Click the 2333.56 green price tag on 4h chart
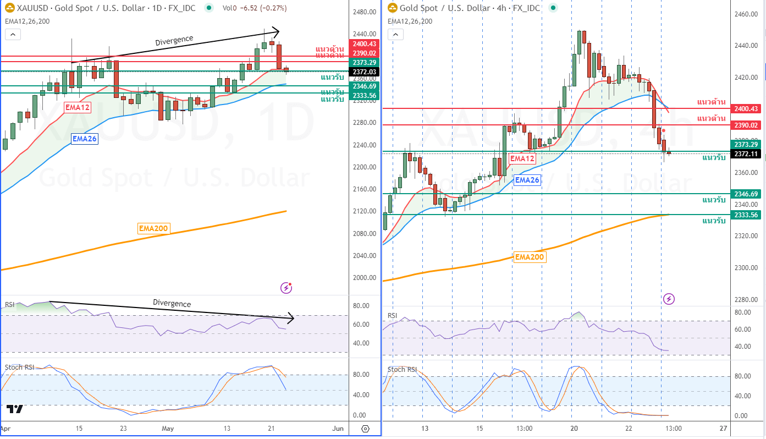Image resolution: width=766 pixels, height=439 pixels. (746, 215)
